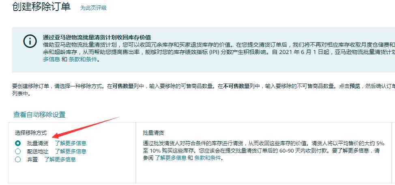
Task: Open the 多信息 link in the blue banner
Action: [51, 60]
